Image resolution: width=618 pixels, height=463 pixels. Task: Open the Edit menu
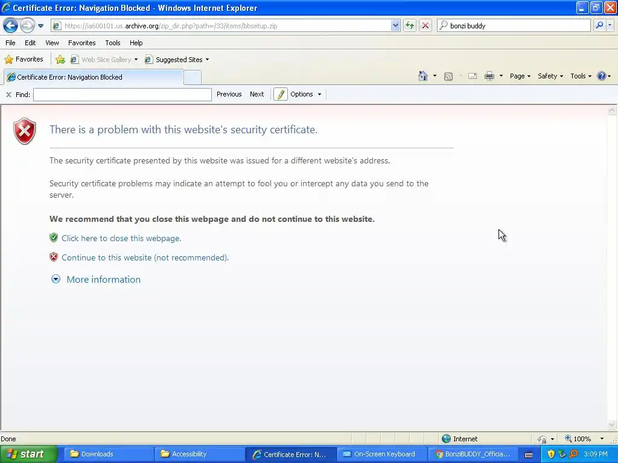(x=30, y=43)
